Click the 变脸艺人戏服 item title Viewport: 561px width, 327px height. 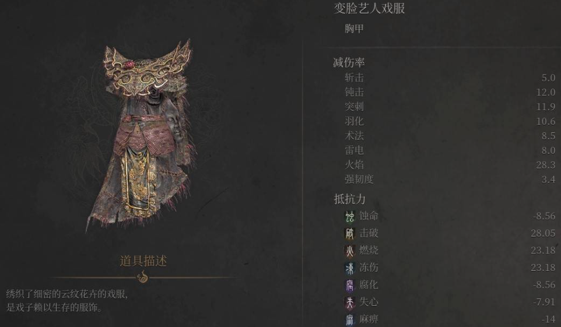pyautogui.click(x=369, y=8)
